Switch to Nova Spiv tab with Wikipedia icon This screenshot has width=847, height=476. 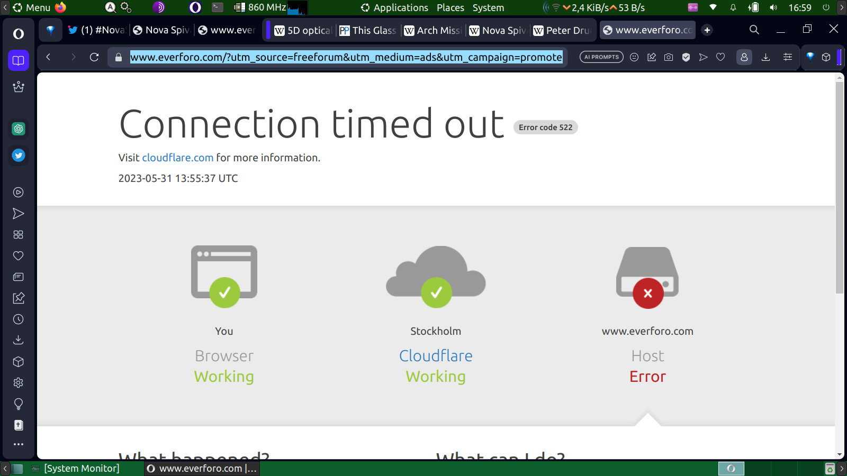(497, 30)
